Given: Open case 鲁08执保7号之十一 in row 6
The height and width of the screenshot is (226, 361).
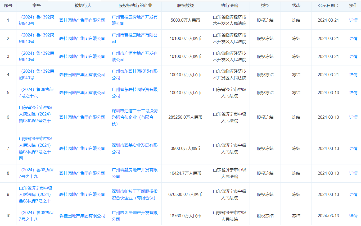Looking at the screenshot, I should point(36,117).
